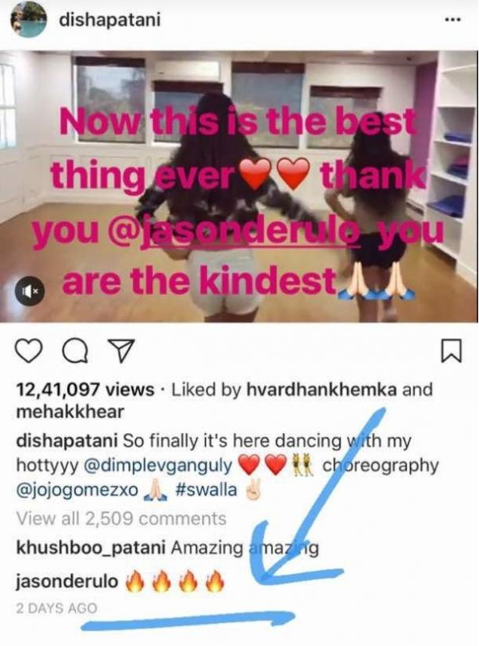Open commenter jasonderulo's profile

click(67, 581)
